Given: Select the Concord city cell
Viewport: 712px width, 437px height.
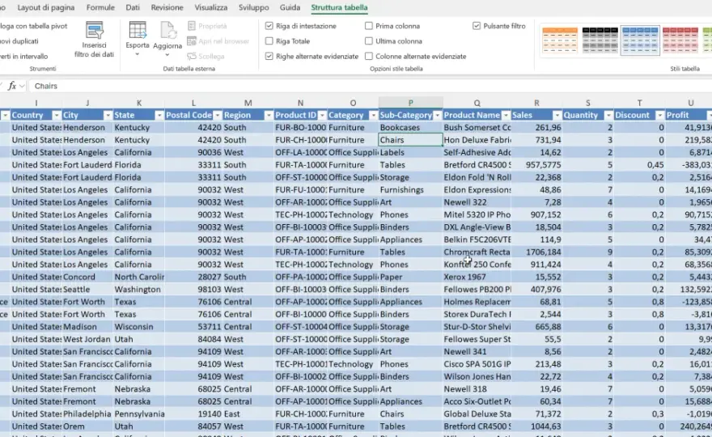Looking at the screenshot, I should pos(87,277).
